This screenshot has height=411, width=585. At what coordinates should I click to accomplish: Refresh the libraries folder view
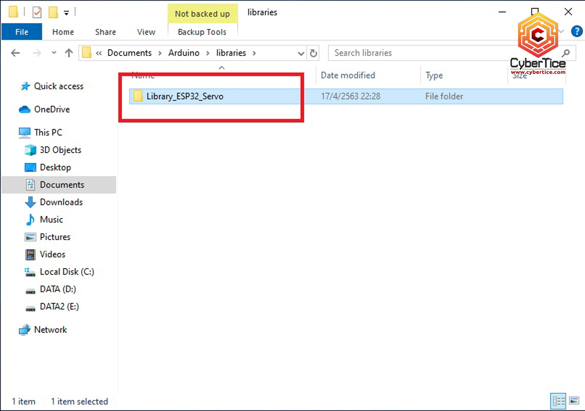coord(314,53)
